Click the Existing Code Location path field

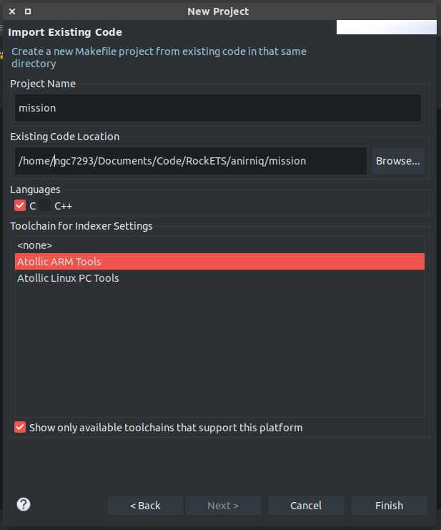191,161
